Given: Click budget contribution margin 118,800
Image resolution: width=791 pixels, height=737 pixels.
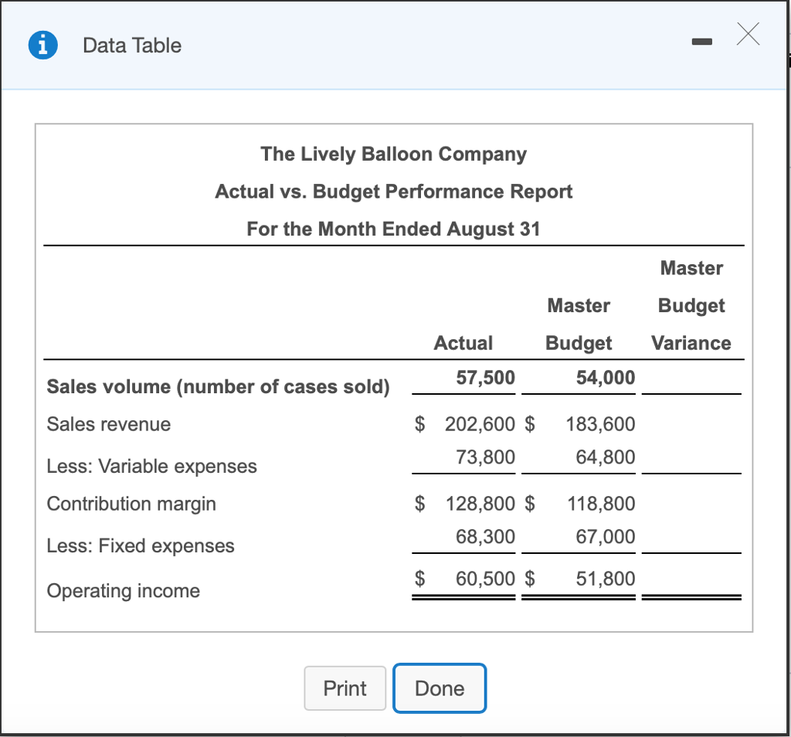Looking at the screenshot, I should coord(601,504).
